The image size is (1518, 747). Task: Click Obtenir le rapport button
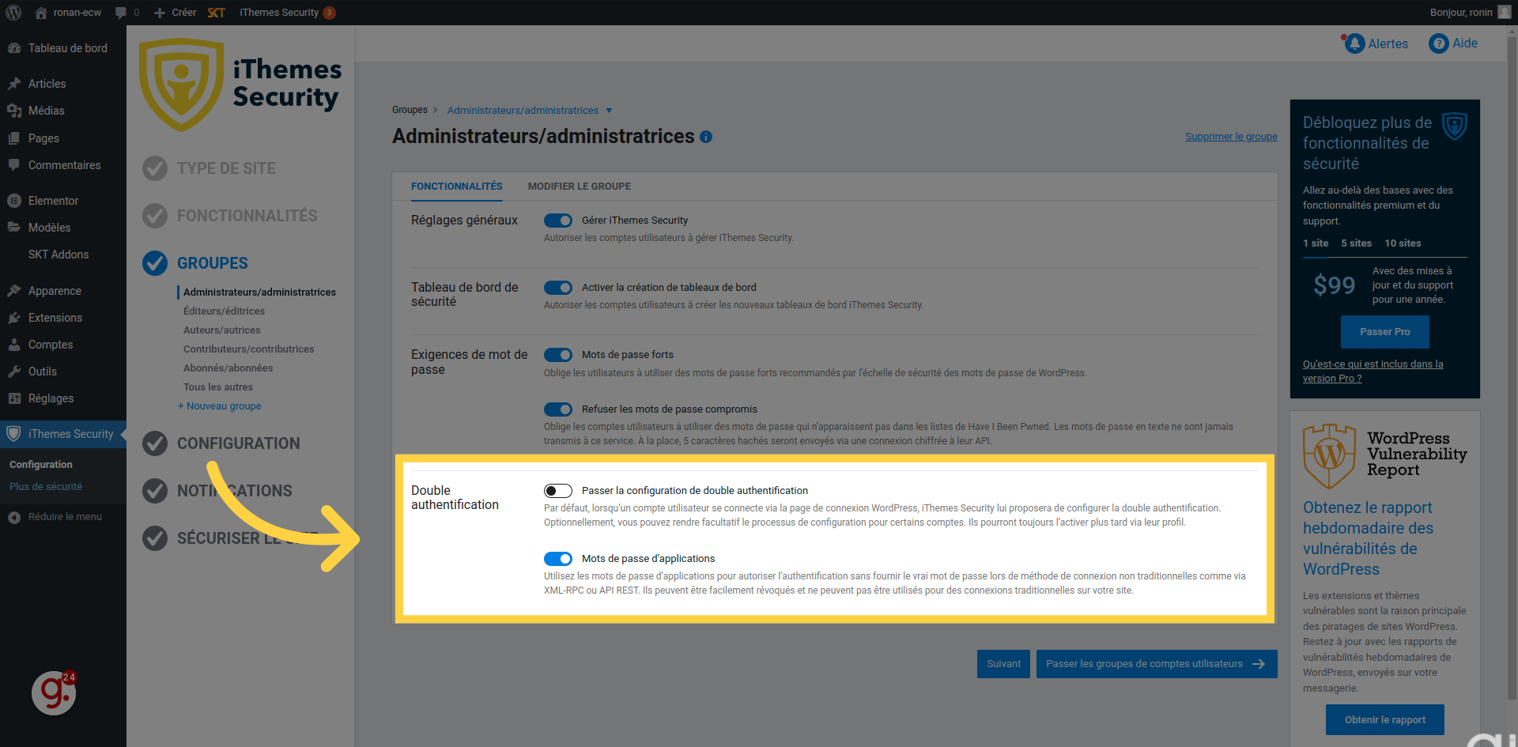[x=1385, y=720]
